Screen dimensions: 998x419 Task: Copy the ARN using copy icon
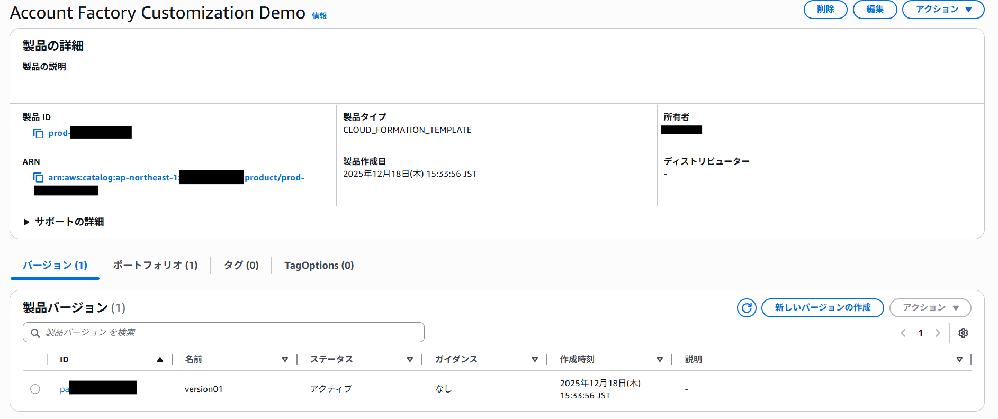click(x=38, y=178)
